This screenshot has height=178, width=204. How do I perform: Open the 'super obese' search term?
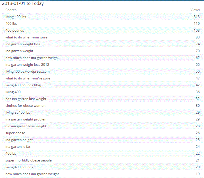(15, 133)
